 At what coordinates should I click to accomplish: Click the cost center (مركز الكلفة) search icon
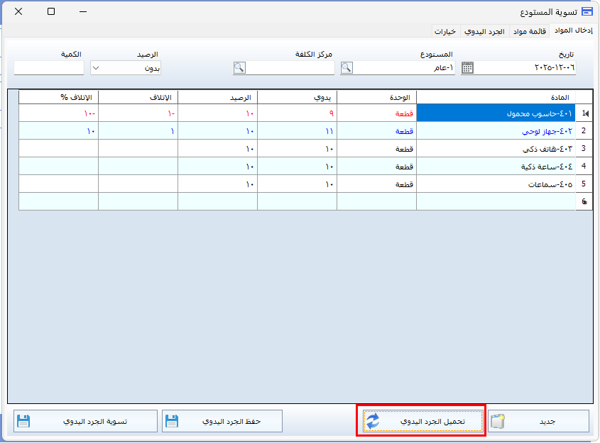(x=239, y=68)
